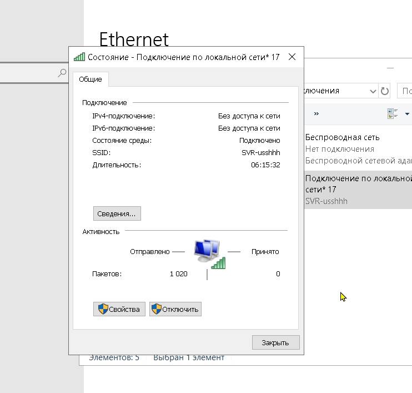Screen dimensions: 412x393
Task: Click sent packets value 1 020
Action: click(x=179, y=274)
